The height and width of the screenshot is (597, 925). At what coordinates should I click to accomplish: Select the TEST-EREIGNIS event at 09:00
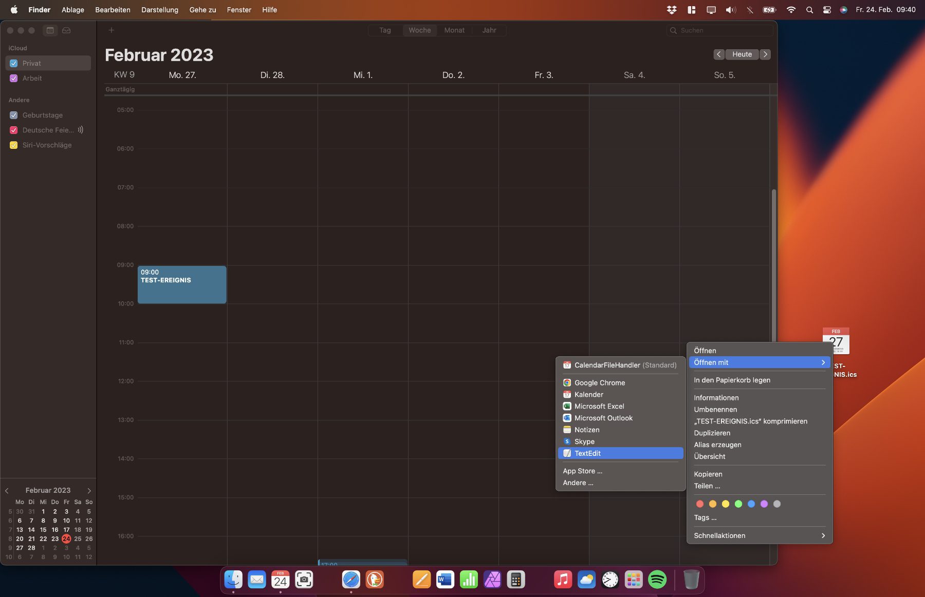182,284
